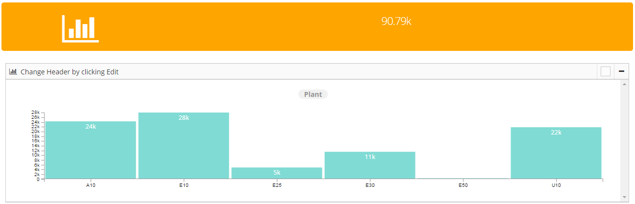
Task: Toggle the checkbox in the panel header
Action: (606, 71)
